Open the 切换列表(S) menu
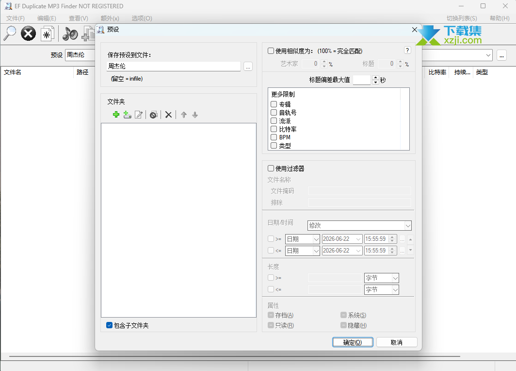Viewport: 516px width, 371px height. pyautogui.click(x=462, y=18)
